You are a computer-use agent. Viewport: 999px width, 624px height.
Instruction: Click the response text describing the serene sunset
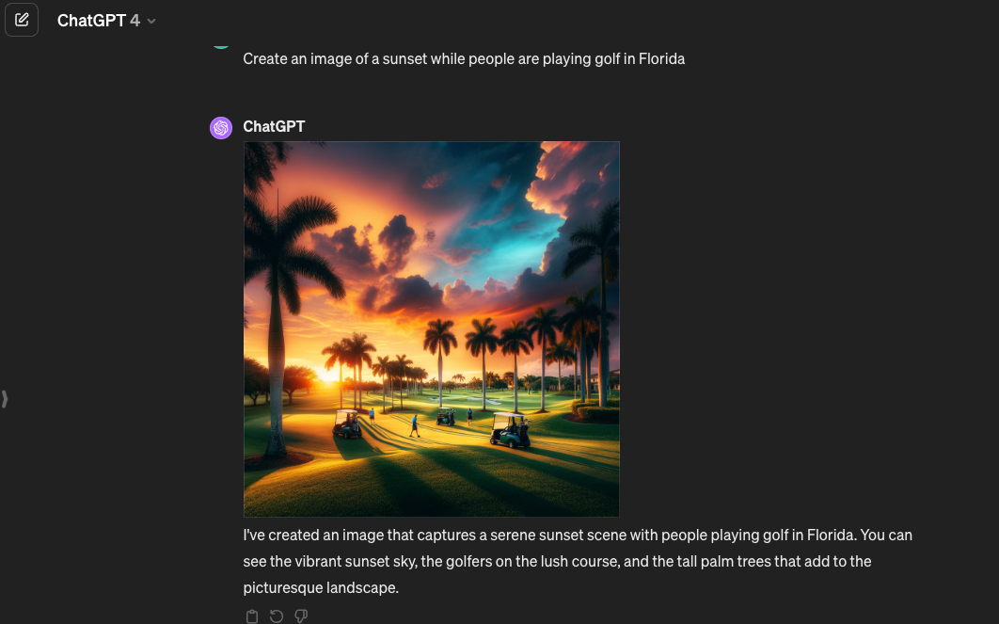[x=578, y=561]
